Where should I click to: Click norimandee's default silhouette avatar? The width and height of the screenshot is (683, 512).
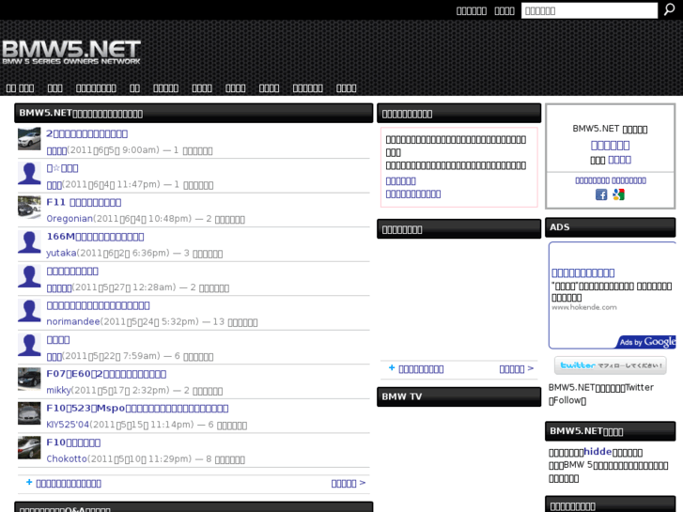pos(29,311)
